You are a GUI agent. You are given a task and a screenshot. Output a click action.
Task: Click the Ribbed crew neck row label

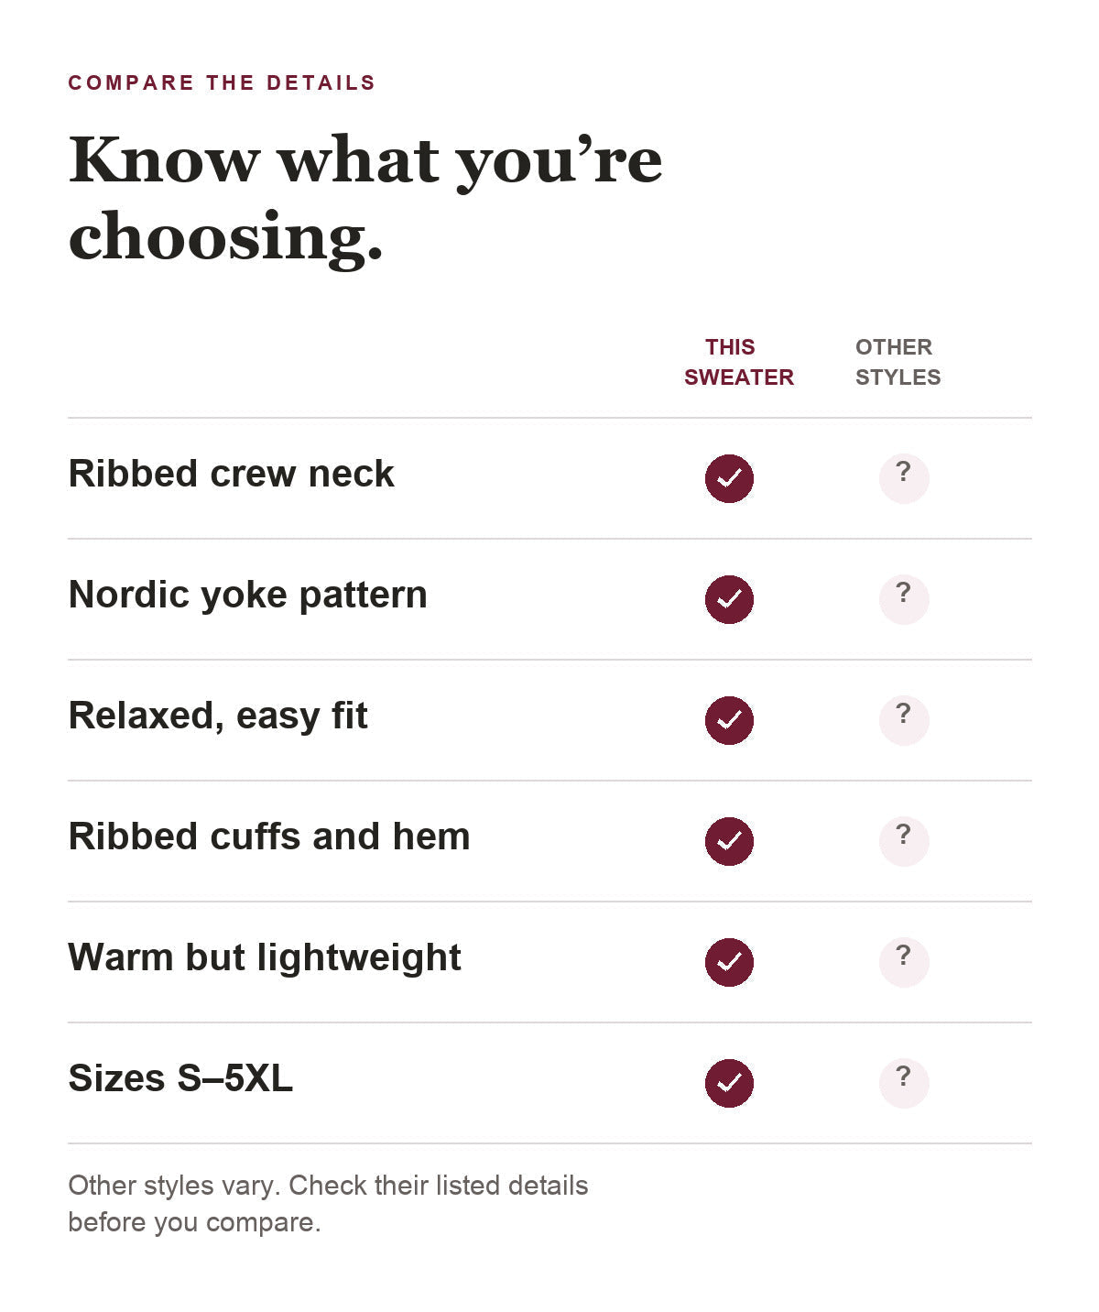pos(231,474)
